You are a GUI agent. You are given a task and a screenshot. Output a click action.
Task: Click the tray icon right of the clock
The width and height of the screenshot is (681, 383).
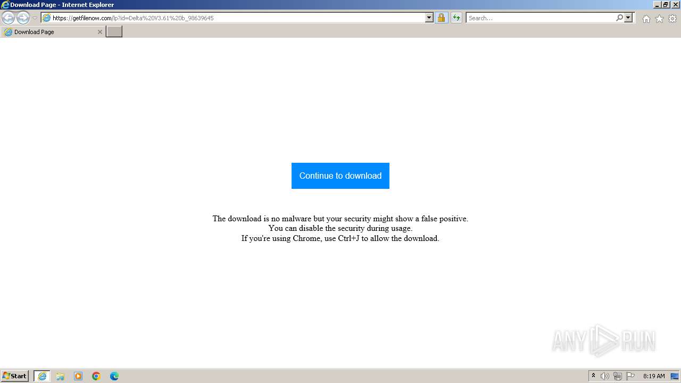click(675, 376)
